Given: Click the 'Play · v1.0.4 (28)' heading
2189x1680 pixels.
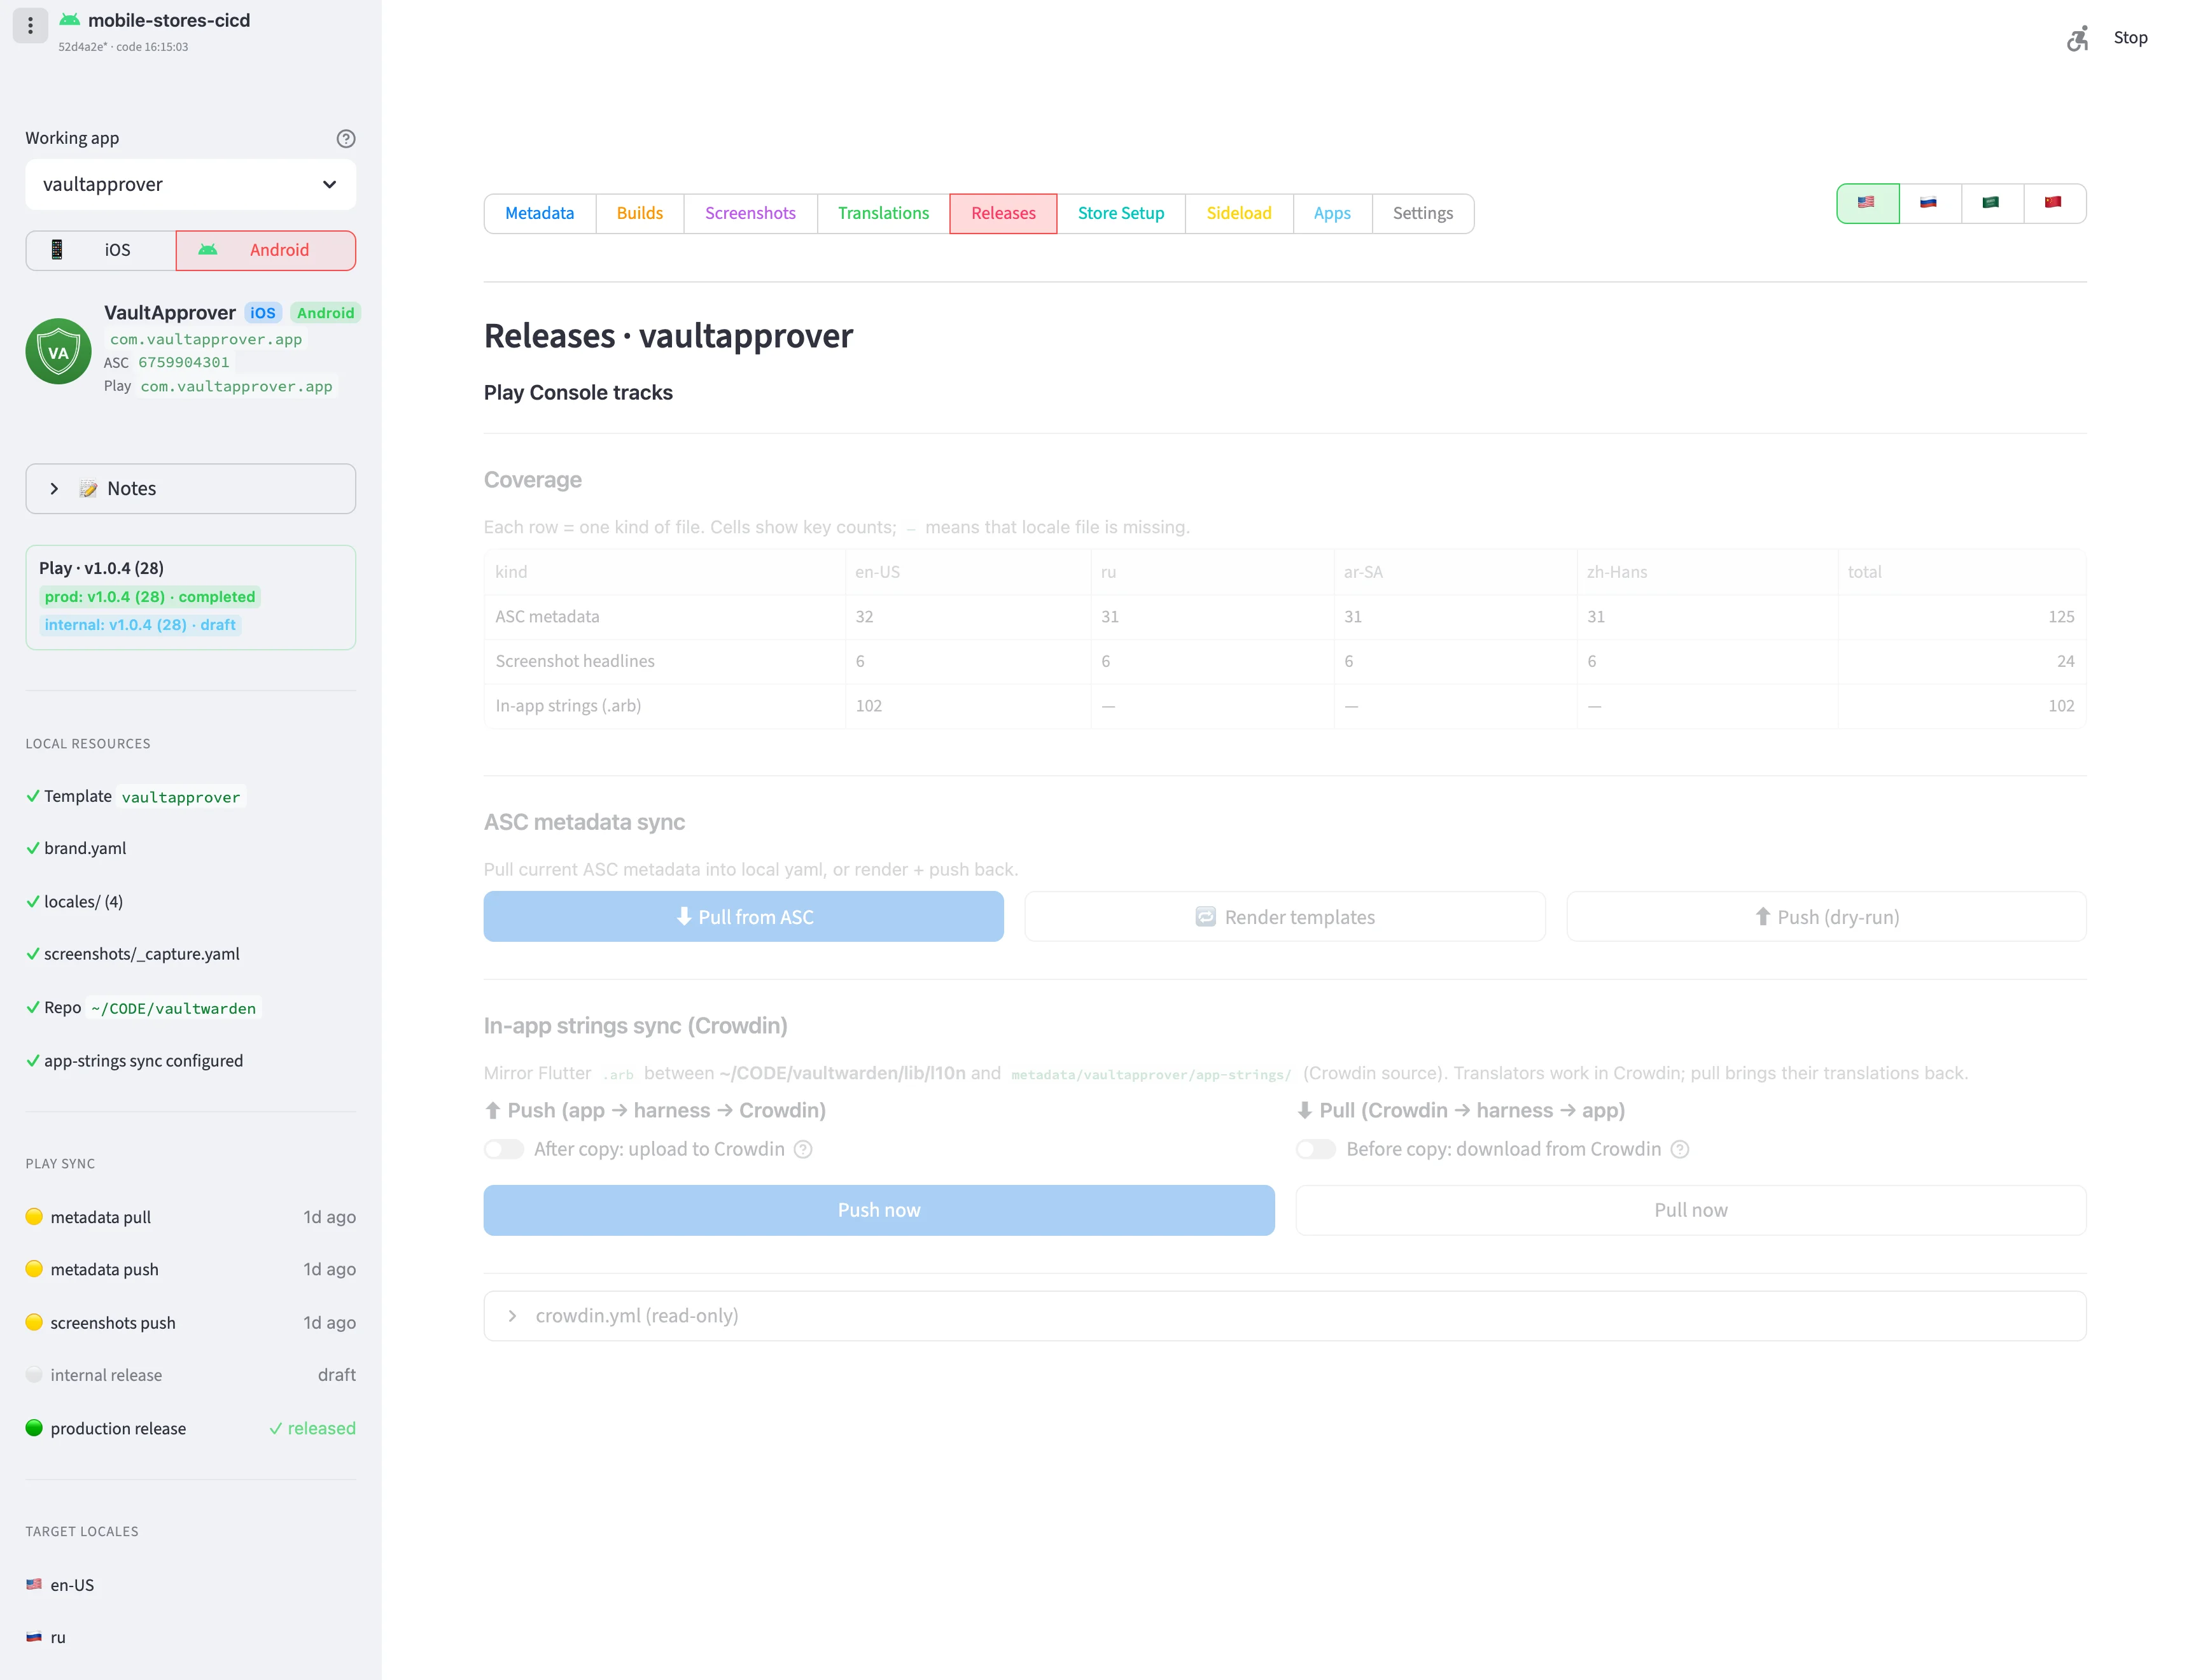Looking at the screenshot, I should pos(101,568).
